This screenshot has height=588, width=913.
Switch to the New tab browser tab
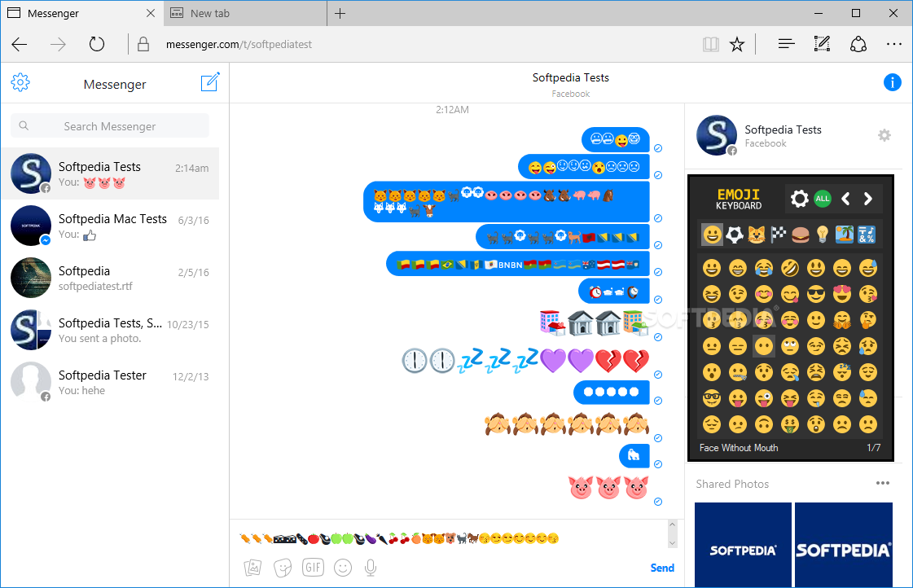245,13
